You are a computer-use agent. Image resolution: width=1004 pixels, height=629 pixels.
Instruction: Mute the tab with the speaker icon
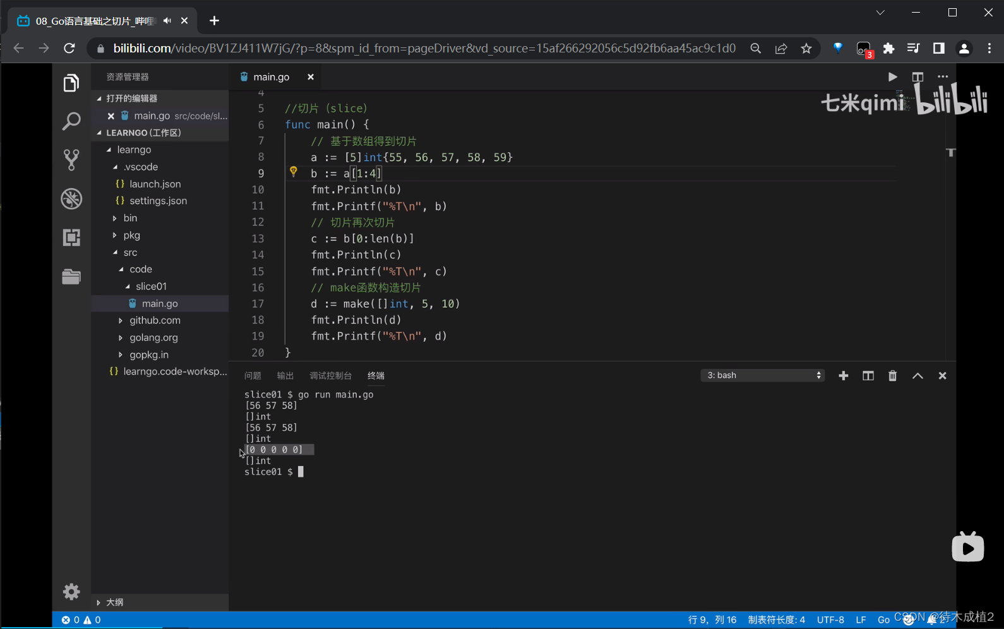pyautogui.click(x=167, y=21)
